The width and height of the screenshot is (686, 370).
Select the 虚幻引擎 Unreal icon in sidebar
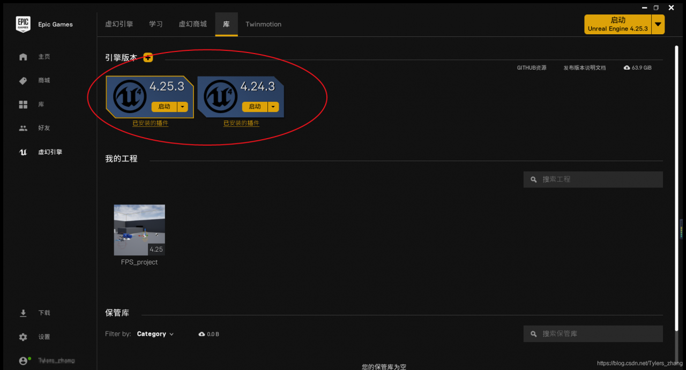click(23, 152)
